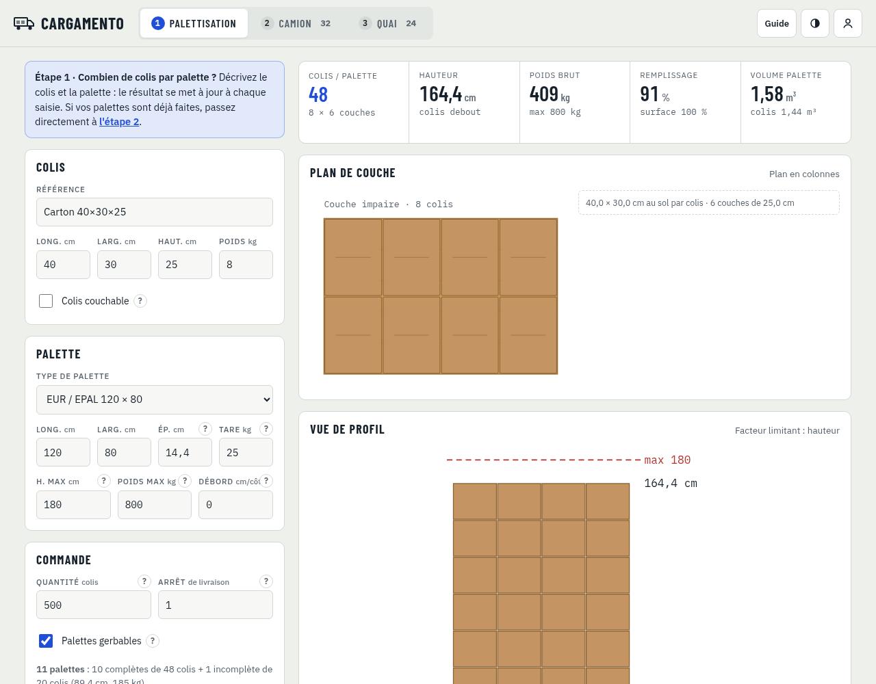The height and width of the screenshot is (684, 876).
Task: Show help for QUANTITÉ colis field
Action: (x=144, y=581)
